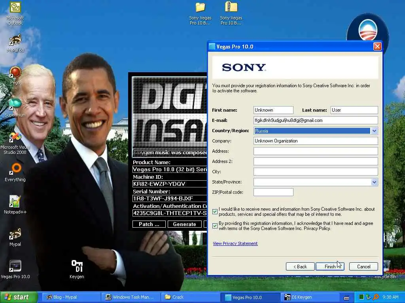Click the Company input field
Image resolution: width=405 pixels, height=303 pixels.
[316, 141]
